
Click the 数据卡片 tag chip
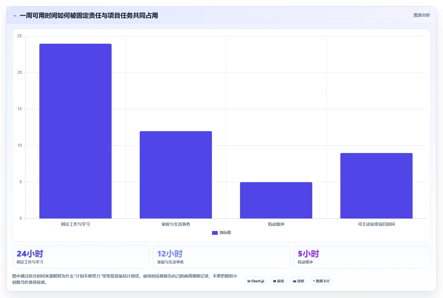click(321, 281)
